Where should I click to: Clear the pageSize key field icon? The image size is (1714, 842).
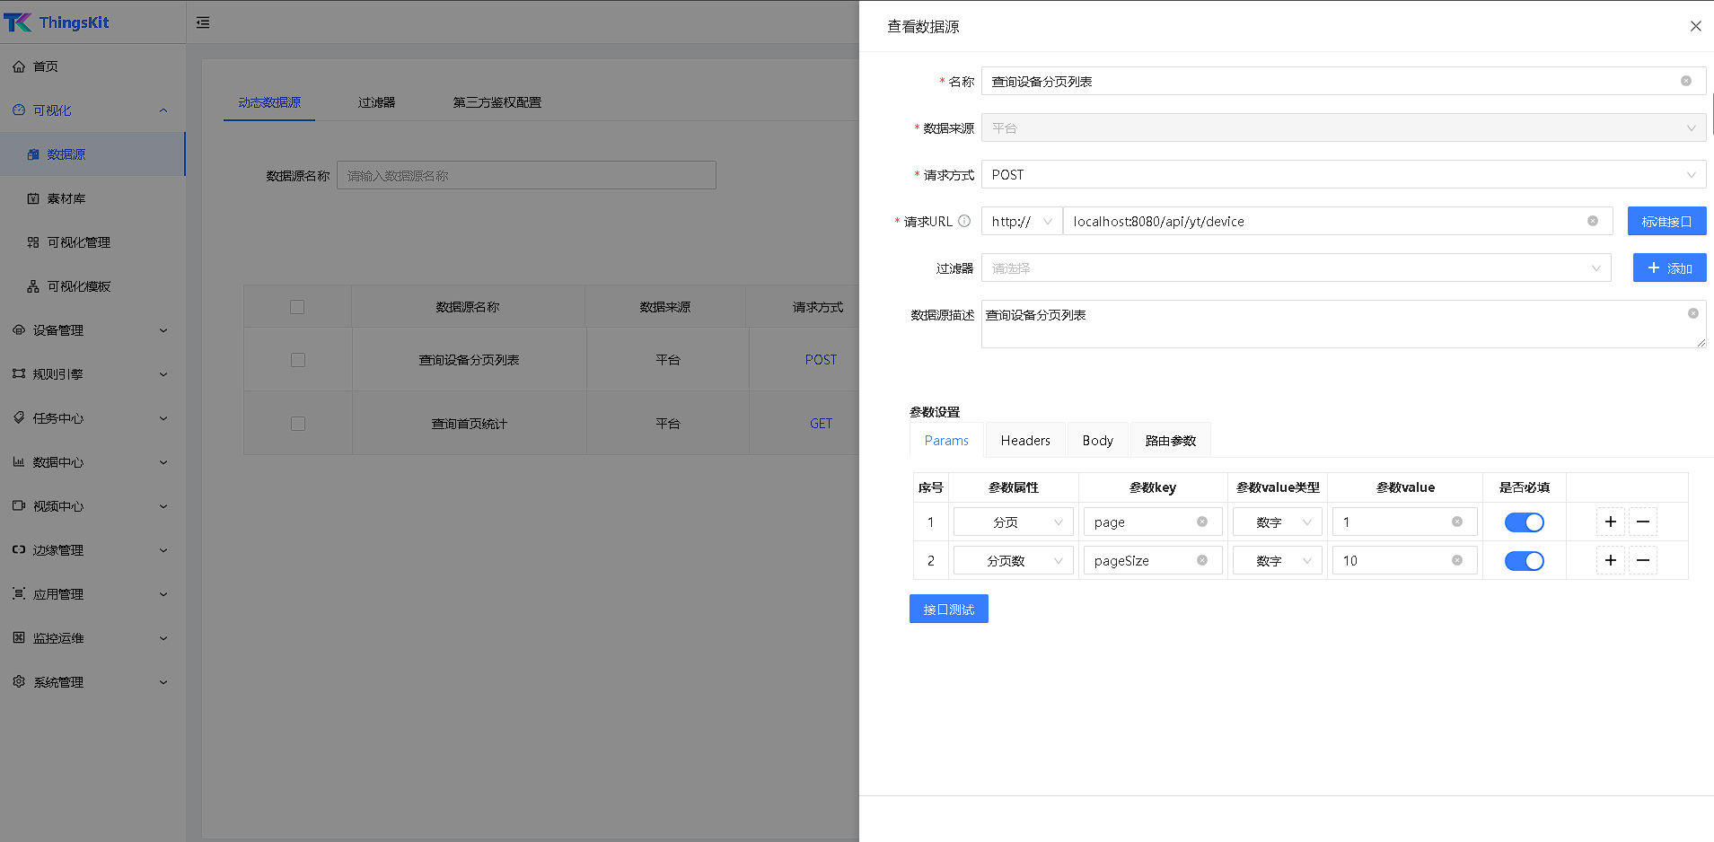coord(1201,560)
